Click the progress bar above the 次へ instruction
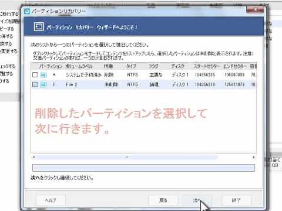Image resolution: width=282 pixels, height=211 pixels. click(x=143, y=168)
